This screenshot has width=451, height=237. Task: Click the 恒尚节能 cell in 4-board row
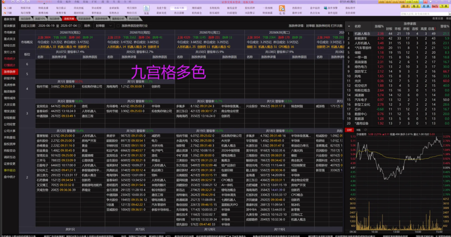(x=42, y=86)
